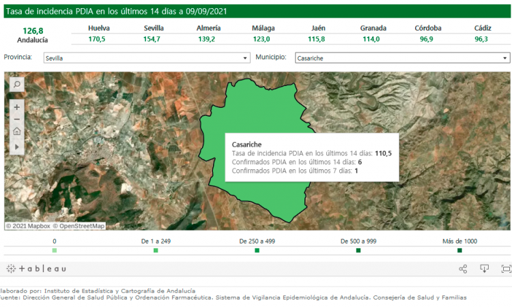Open the Tableau share icon
Screen dimensions: 512x307
tap(463, 269)
